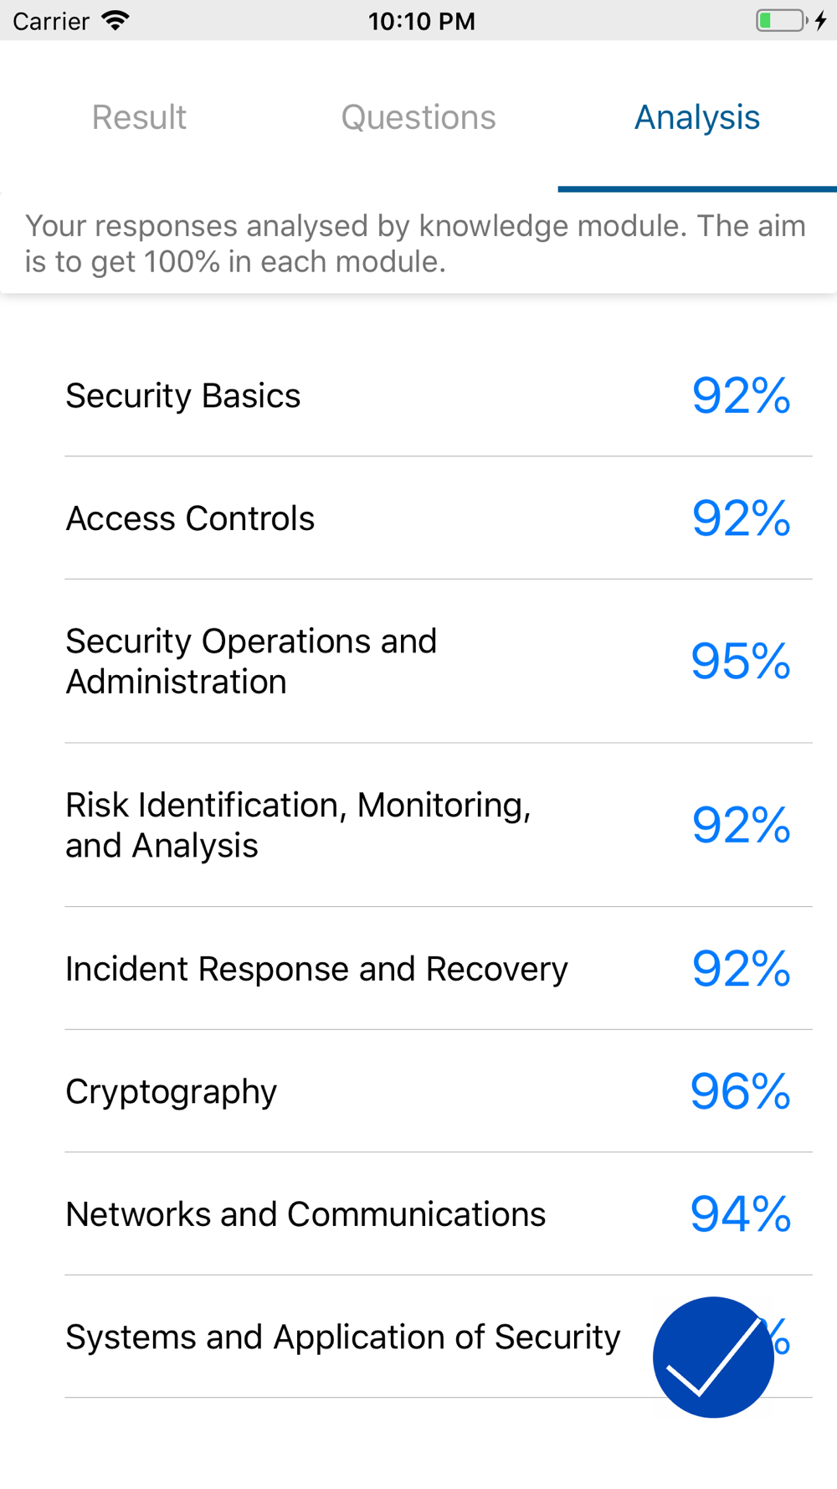The image size is (837, 1489).
Task: Tap the 96% Cryptography score
Action: point(741,1091)
